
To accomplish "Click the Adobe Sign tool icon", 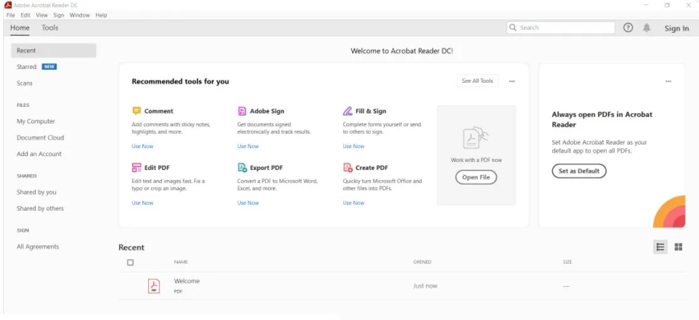I will coord(242,111).
